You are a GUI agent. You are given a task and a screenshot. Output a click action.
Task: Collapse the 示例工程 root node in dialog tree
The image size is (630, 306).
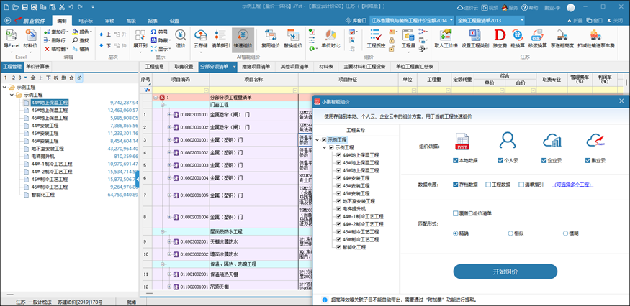coord(318,139)
